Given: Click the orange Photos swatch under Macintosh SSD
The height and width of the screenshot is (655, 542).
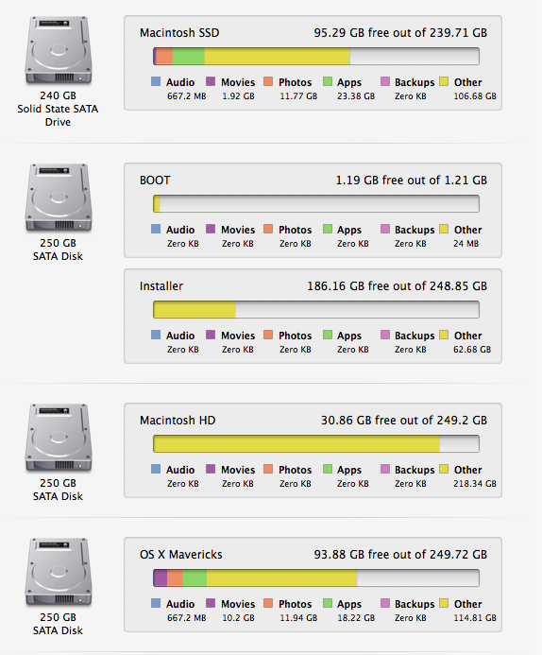Looking at the screenshot, I should (x=268, y=81).
